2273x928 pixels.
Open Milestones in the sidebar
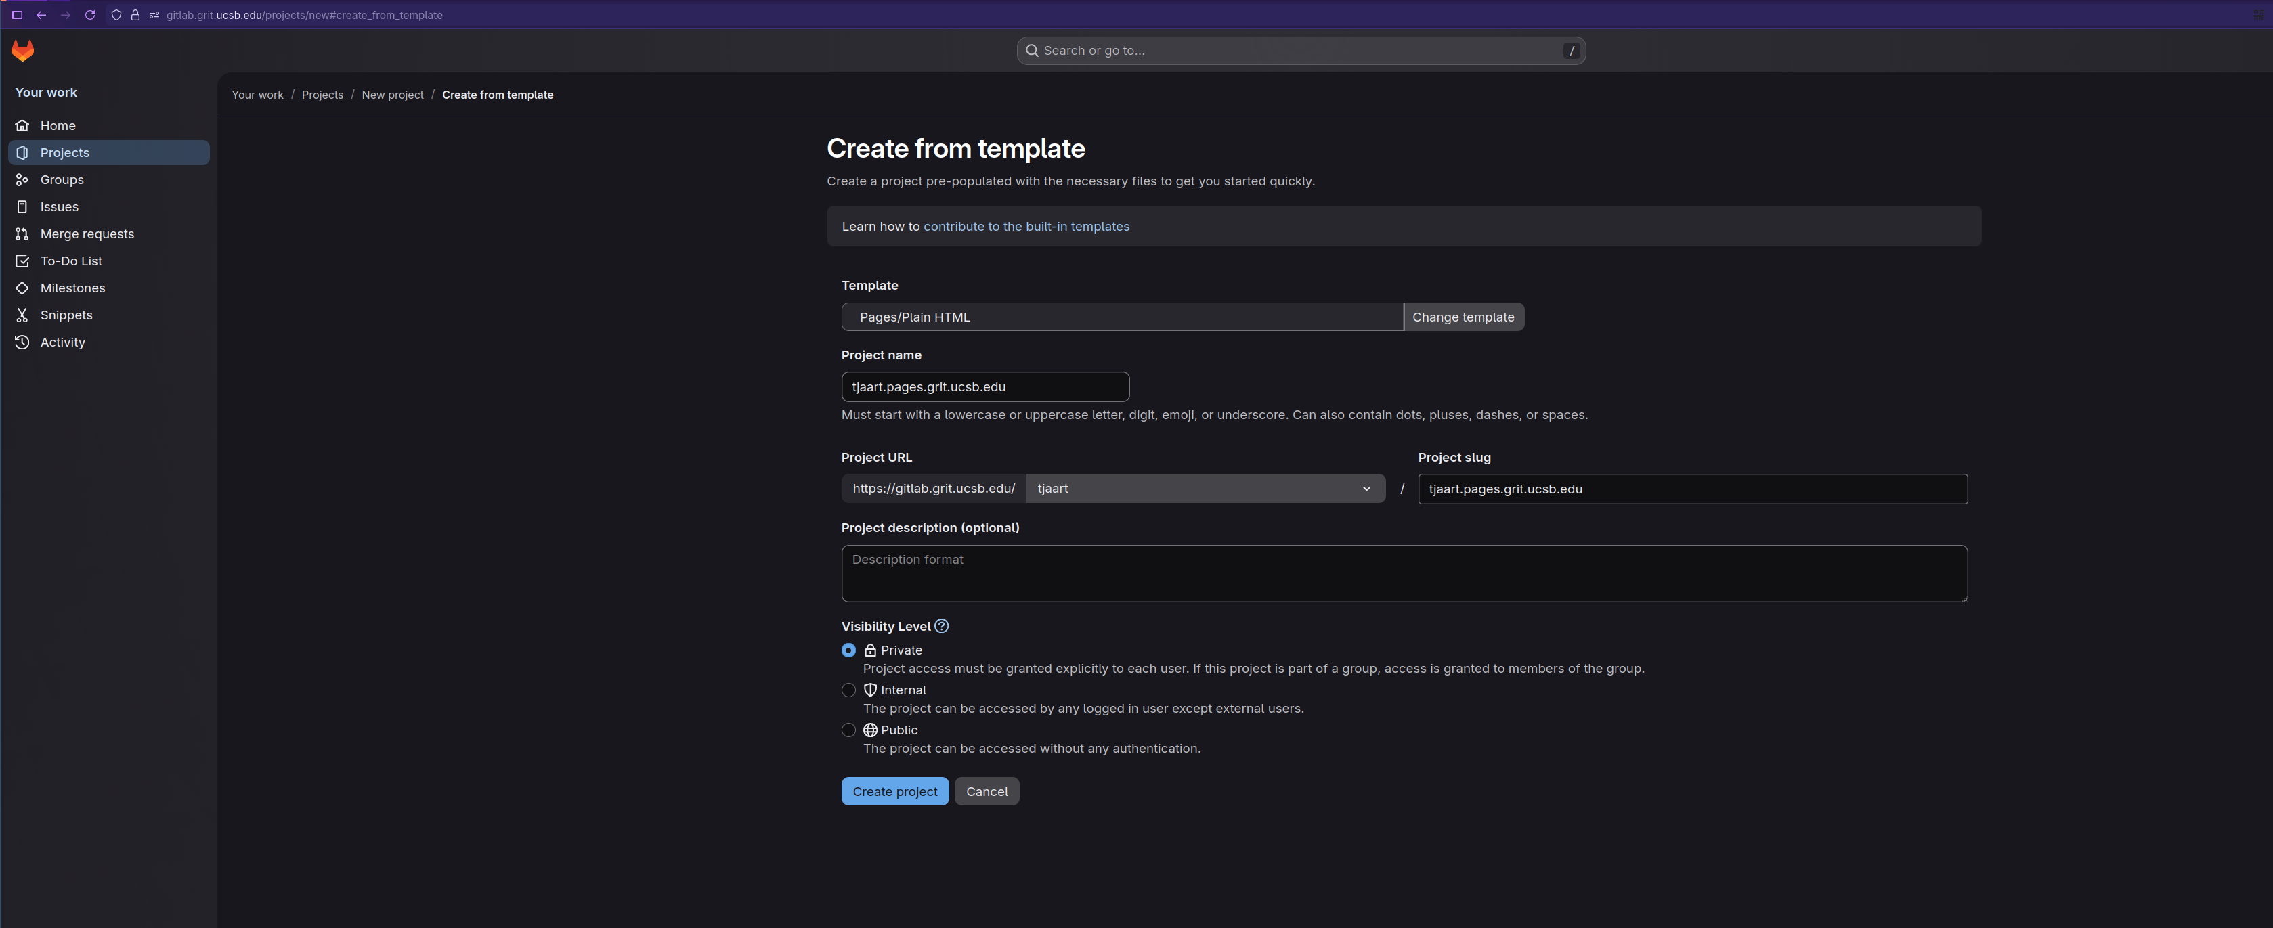click(x=72, y=288)
